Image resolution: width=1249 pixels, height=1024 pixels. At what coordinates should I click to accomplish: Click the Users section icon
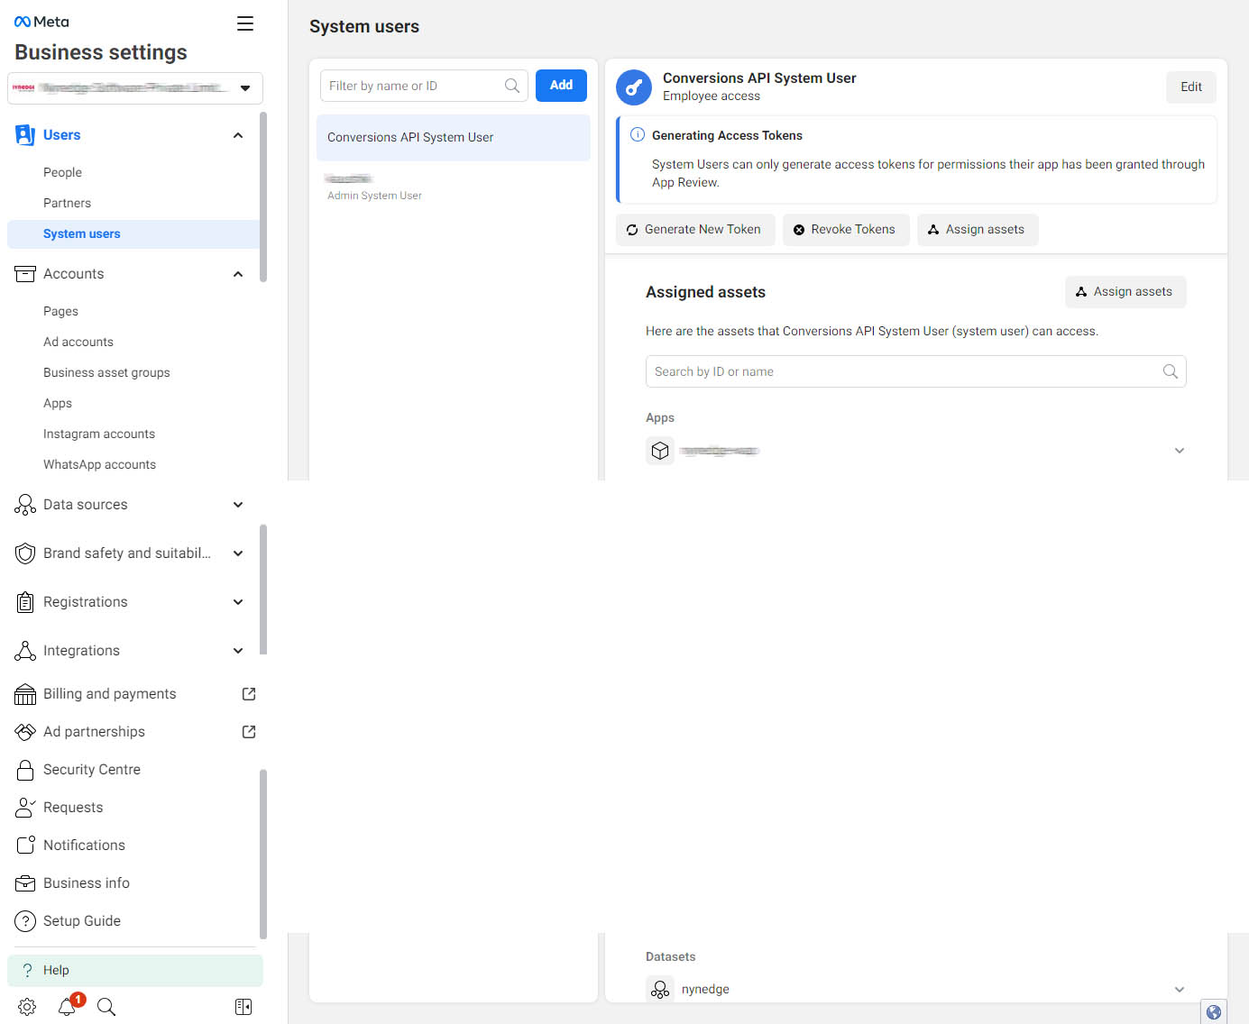[x=25, y=135]
